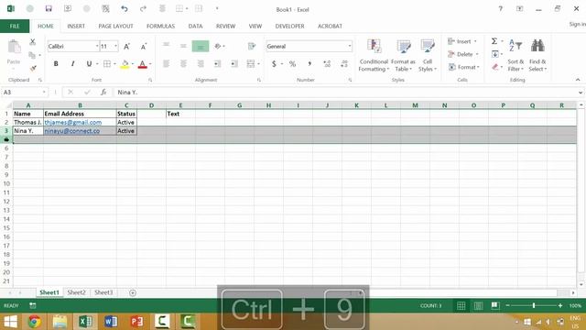Undo the last action
Image resolution: width=586 pixels, height=330 pixels.
pos(125,8)
